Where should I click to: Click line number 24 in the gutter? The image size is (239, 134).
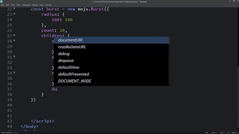[x=9, y=20]
